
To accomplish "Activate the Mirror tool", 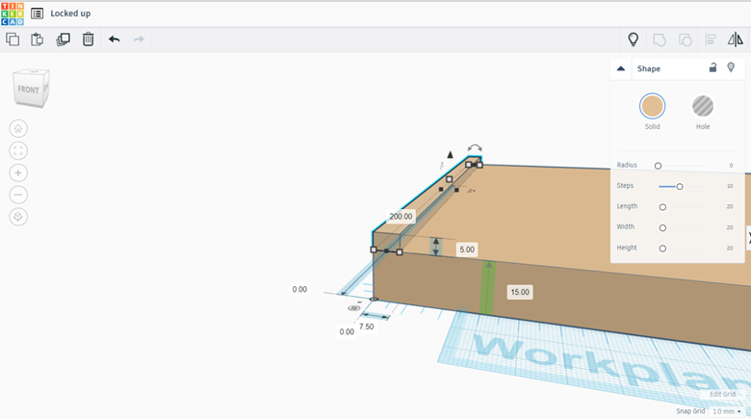I will pyautogui.click(x=736, y=39).
